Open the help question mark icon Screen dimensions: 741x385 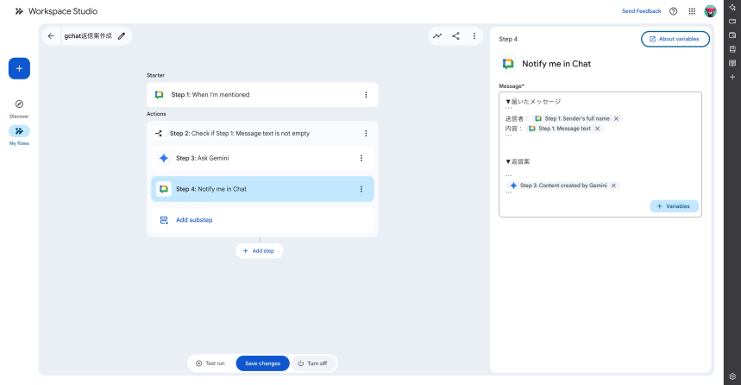[673, 11]
